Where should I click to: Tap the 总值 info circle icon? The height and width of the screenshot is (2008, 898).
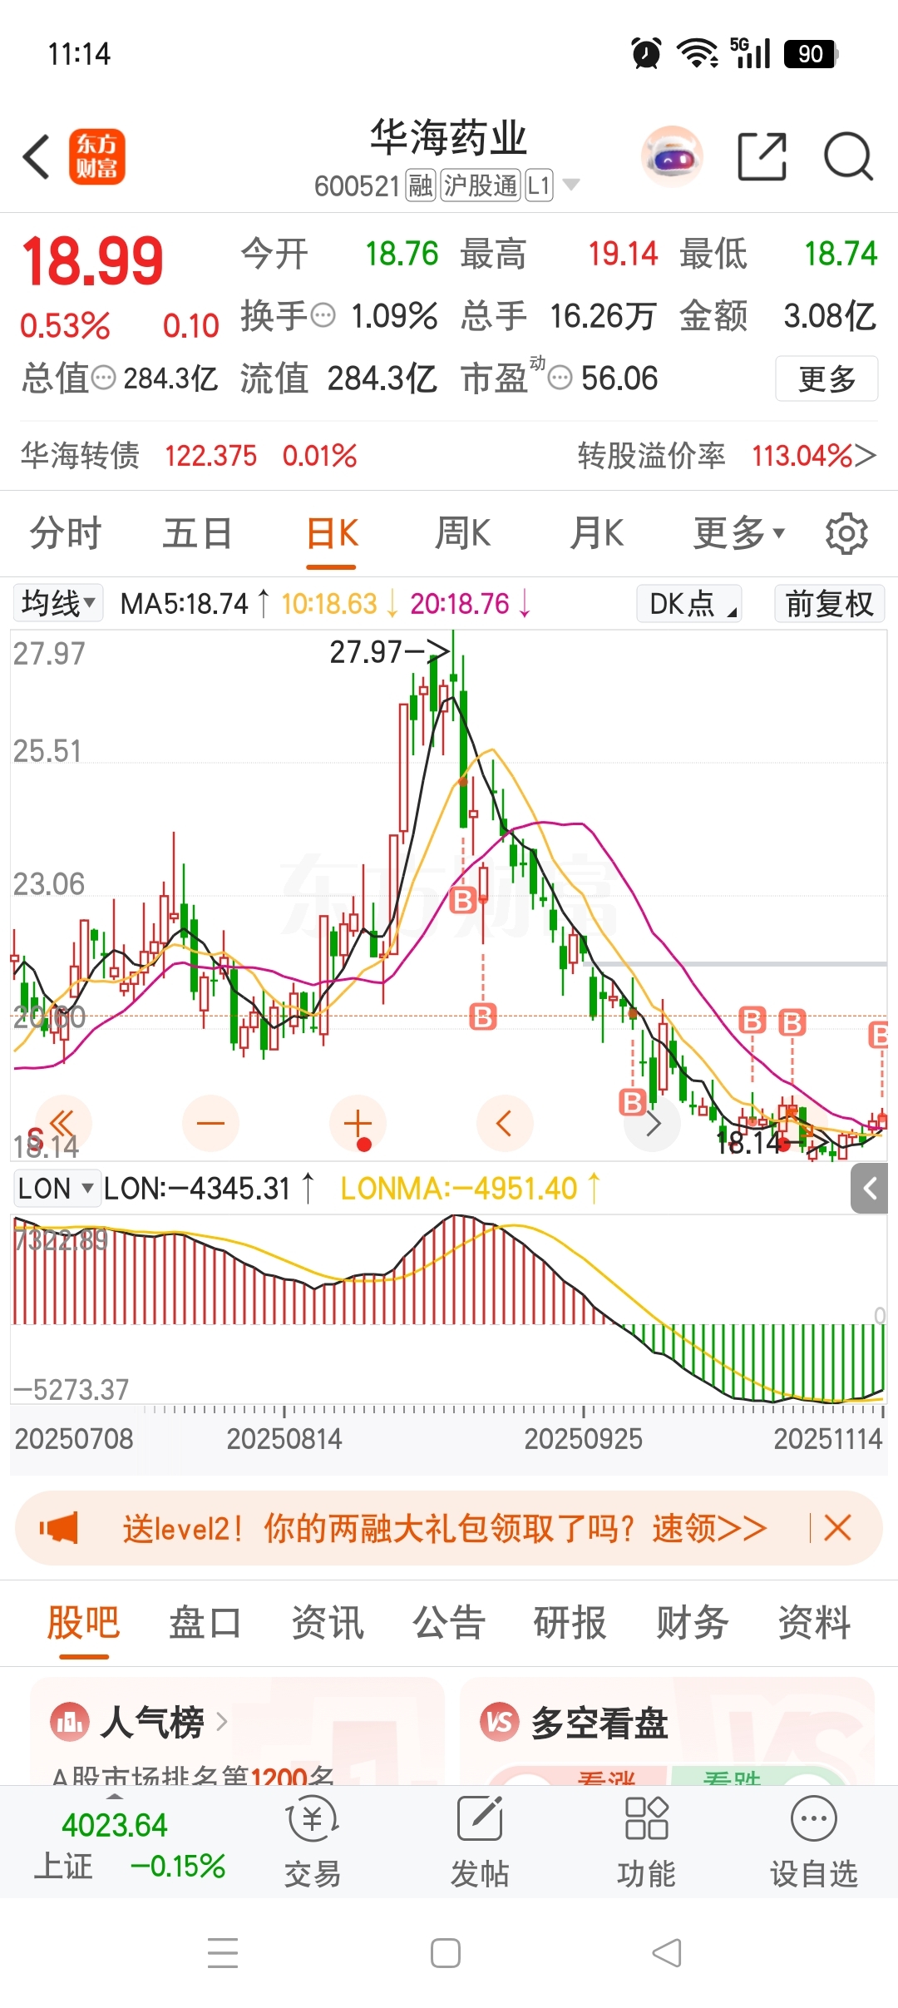pyautogui.click(x=103, y=378)
